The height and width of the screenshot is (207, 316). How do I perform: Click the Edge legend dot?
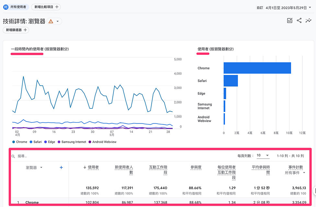tap(46, 142)
